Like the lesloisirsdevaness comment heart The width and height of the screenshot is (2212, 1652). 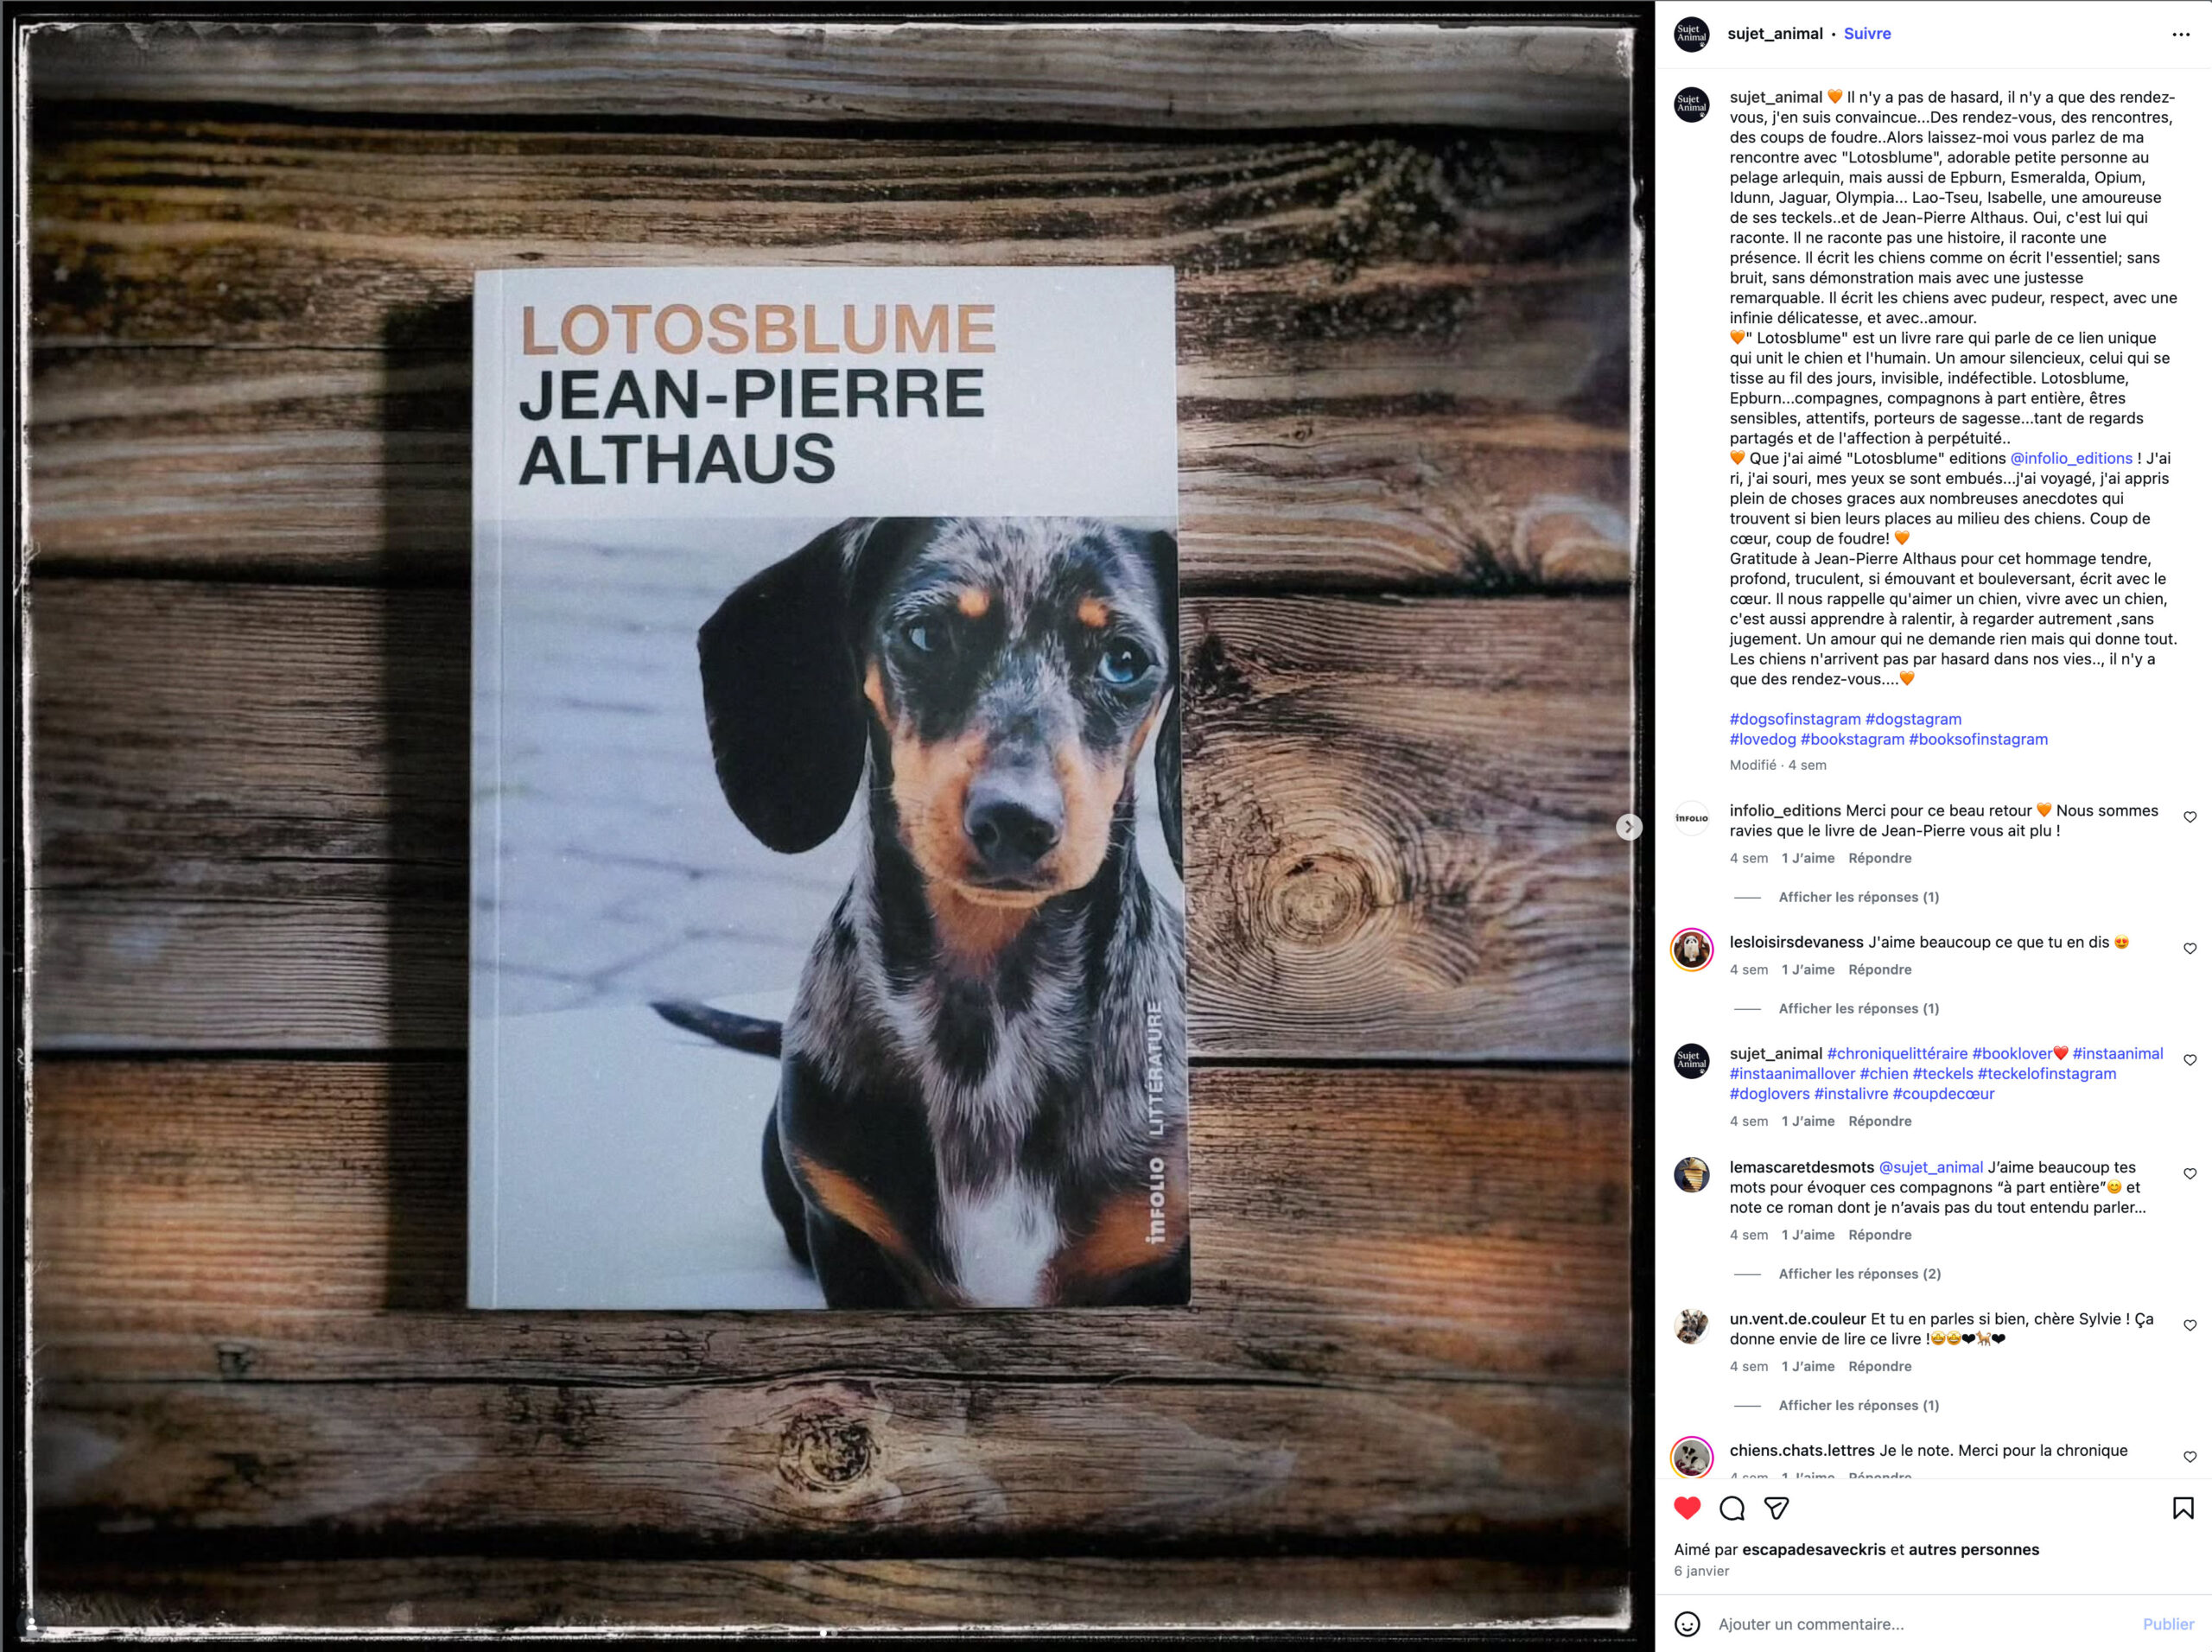[2190, 948]
